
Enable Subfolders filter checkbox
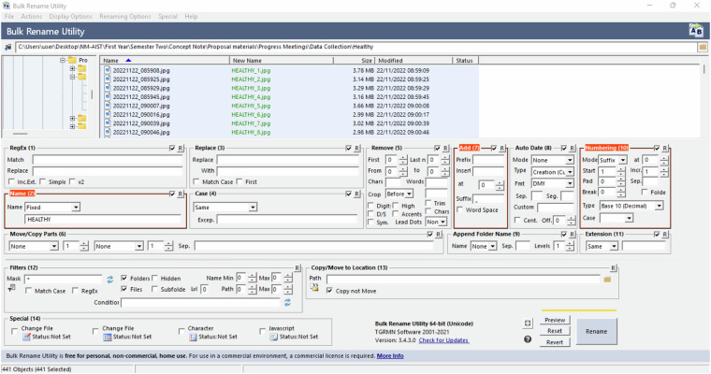point(154,289)
